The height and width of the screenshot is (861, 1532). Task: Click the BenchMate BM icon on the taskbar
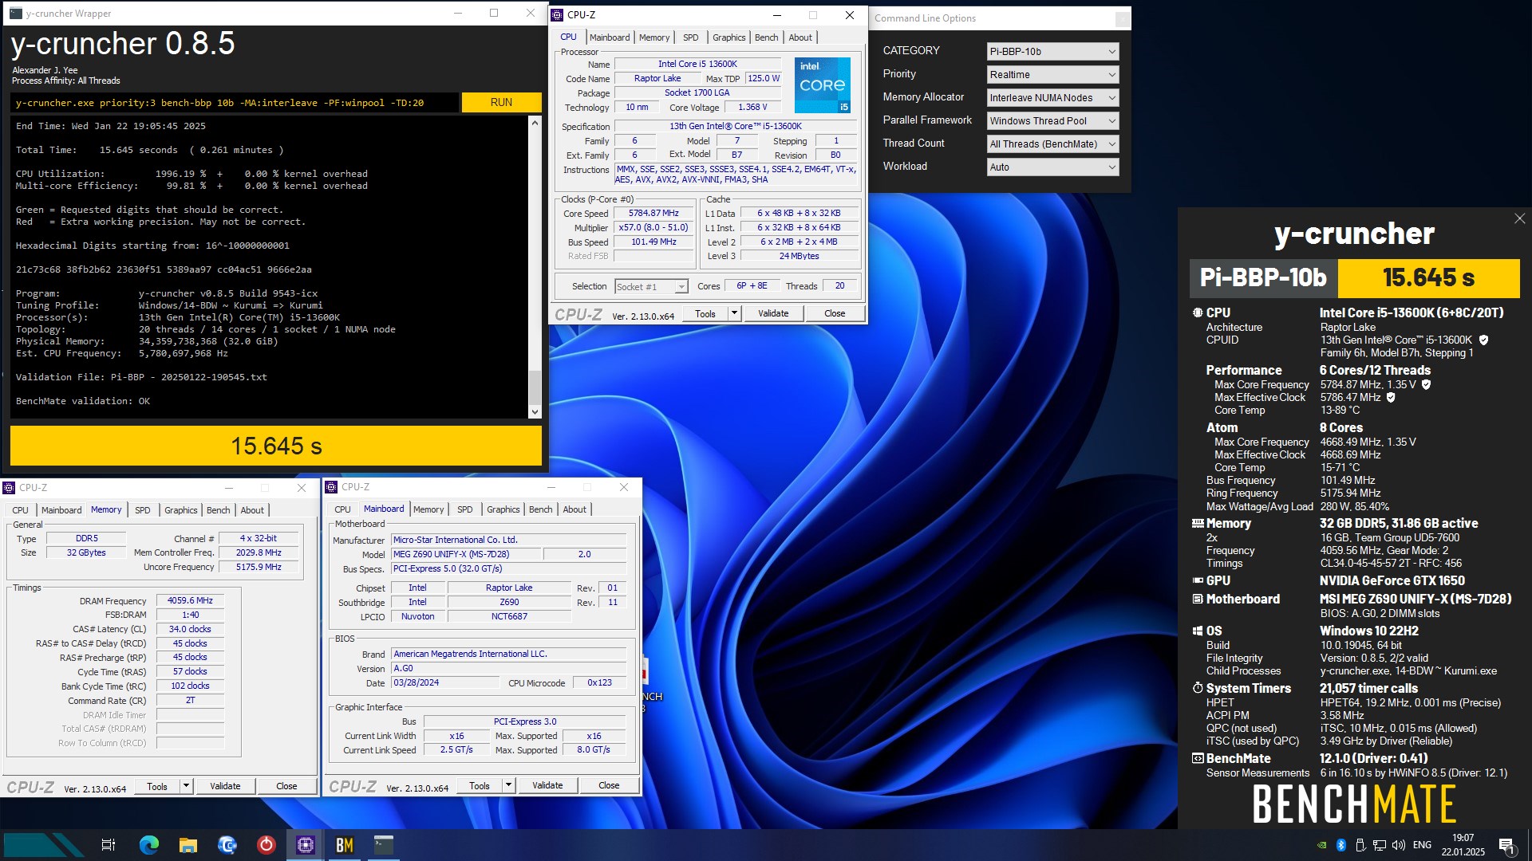point(344,845)
